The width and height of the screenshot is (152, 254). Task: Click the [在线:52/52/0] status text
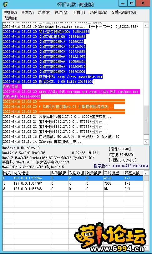pos(122,155)
